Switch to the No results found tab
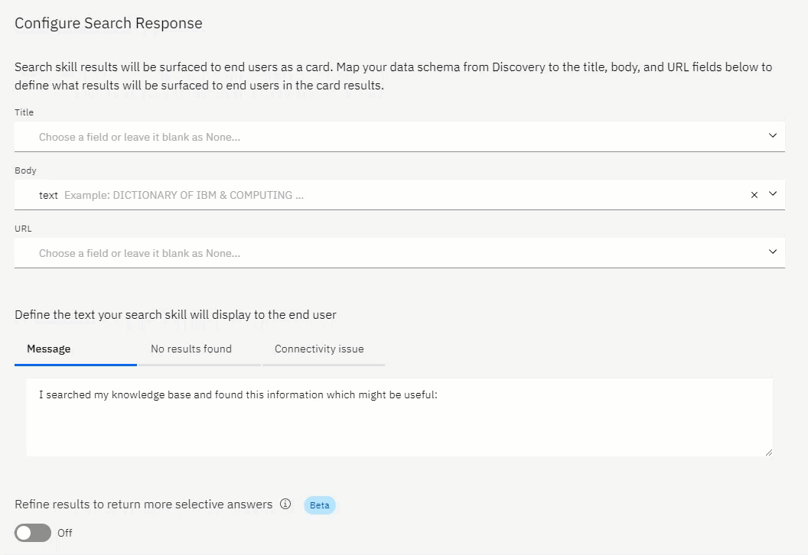This screenshot has width=808, height=555. pos(191,349)
